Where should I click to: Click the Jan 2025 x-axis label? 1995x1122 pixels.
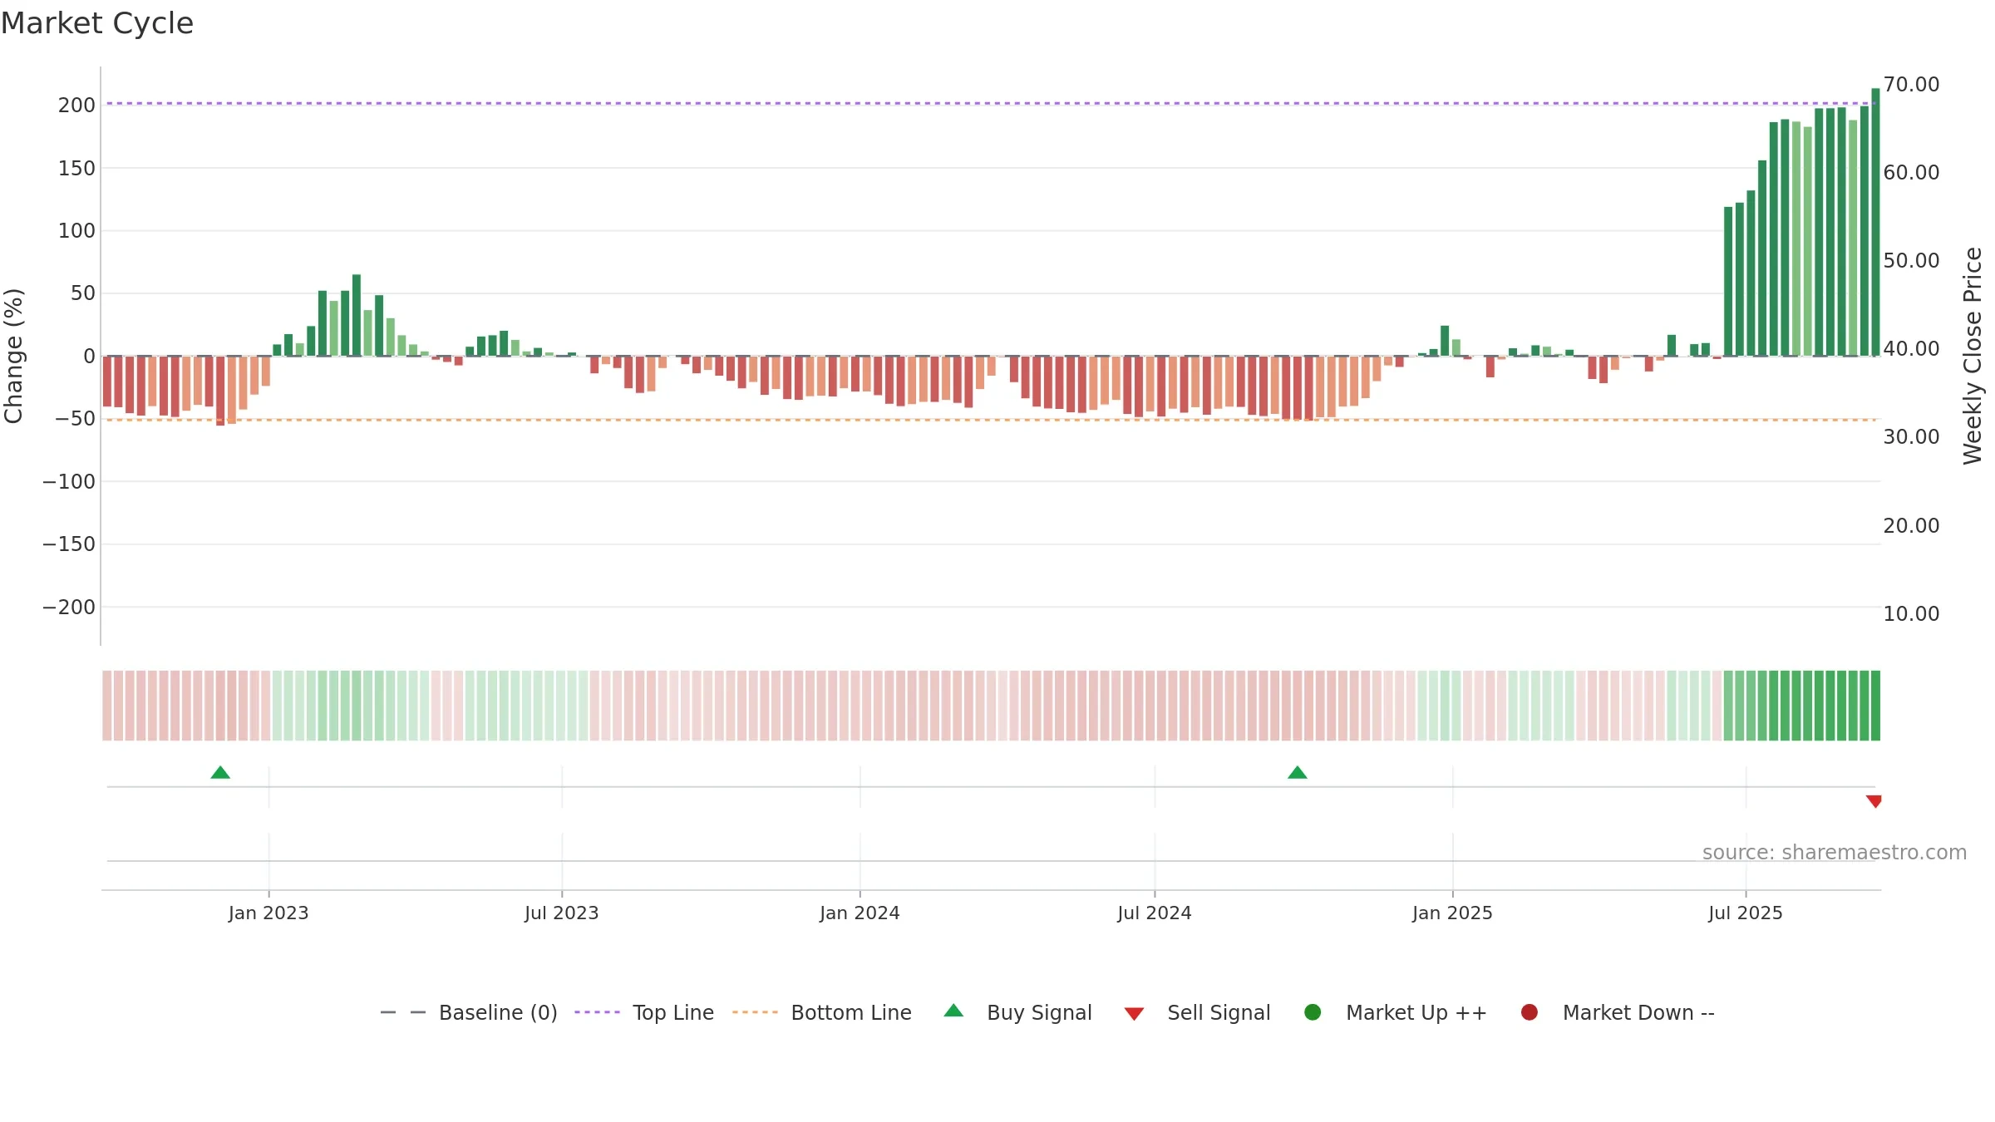1452,913
